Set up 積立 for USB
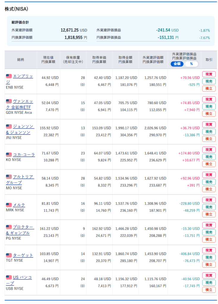Image resolution: width=218 pixels, height=304 pixels. tap(209, 290)
